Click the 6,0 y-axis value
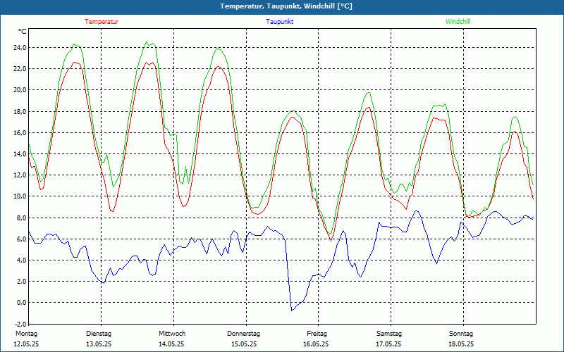This screenshot has height=352, width=564. (x=21, y=239)
